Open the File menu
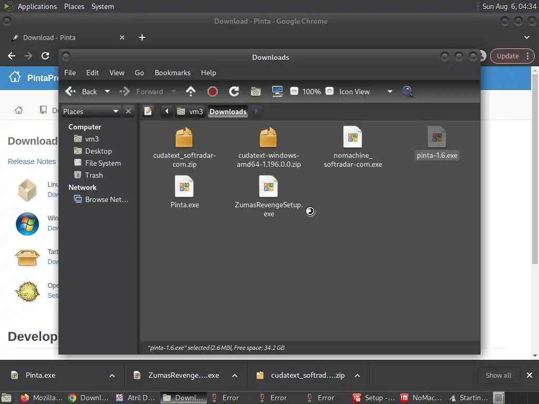 pos(70,73)
